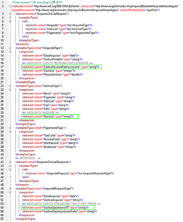Collapse the sequence fold on line 50

(x=10, y=193)
